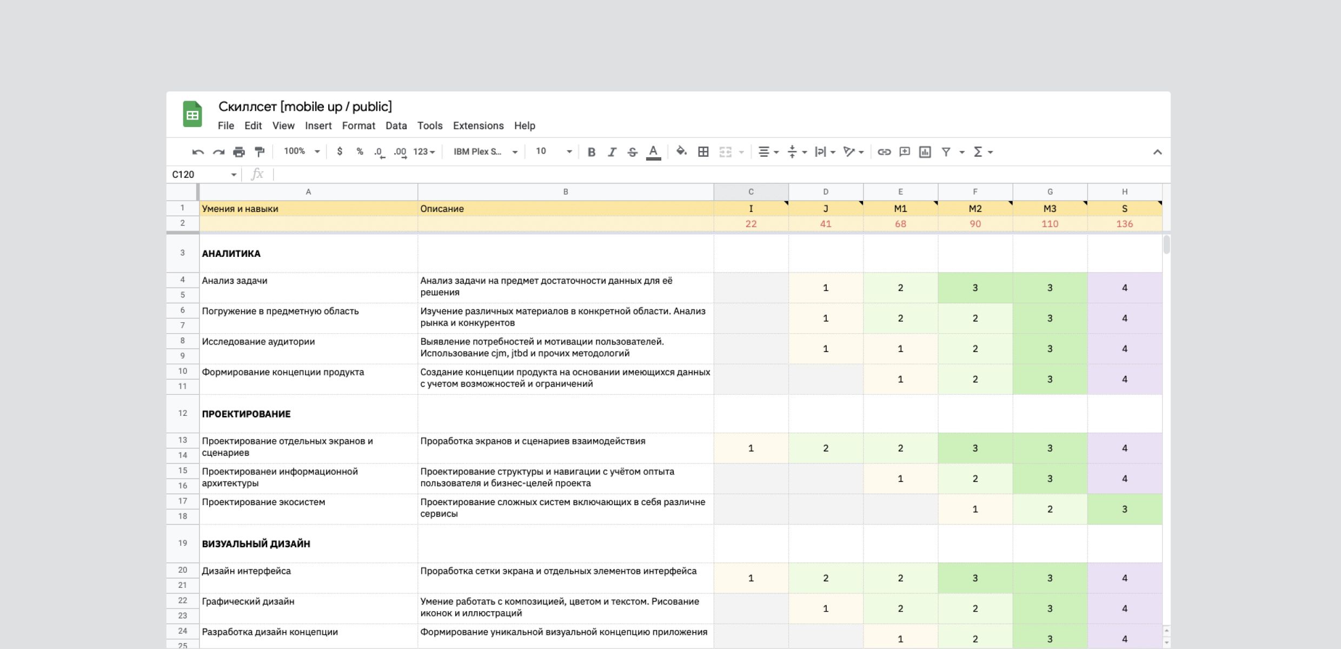Open the View menu
1341x649 pixels.
(x=283, y=125)
